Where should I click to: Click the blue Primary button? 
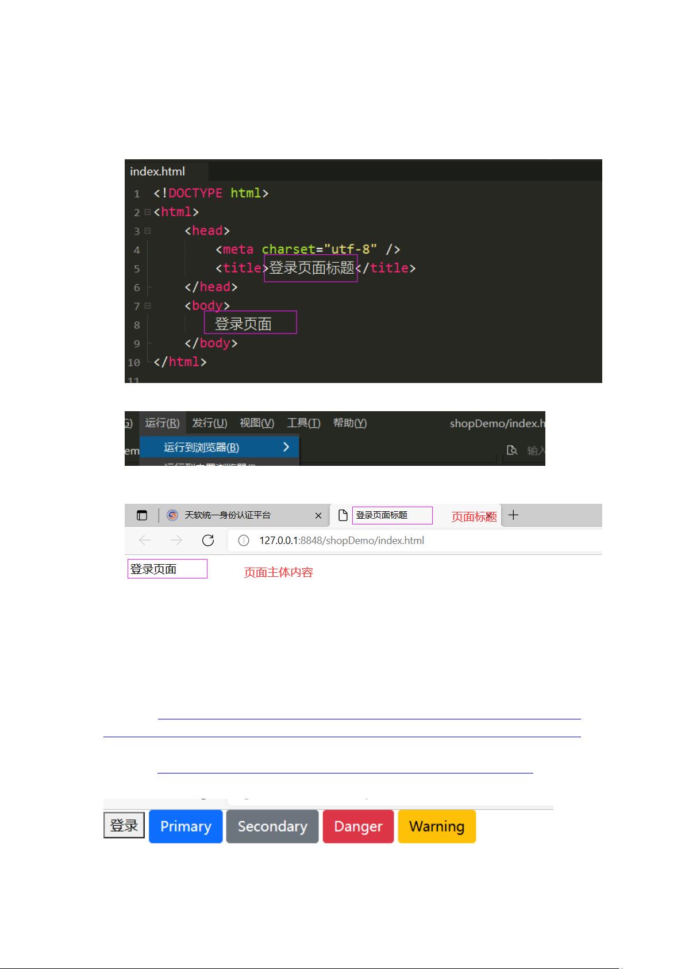pos(186,826)
